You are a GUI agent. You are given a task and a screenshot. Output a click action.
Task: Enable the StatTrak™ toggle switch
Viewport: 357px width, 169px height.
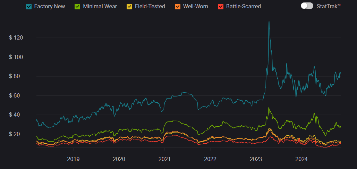point(307,6)
